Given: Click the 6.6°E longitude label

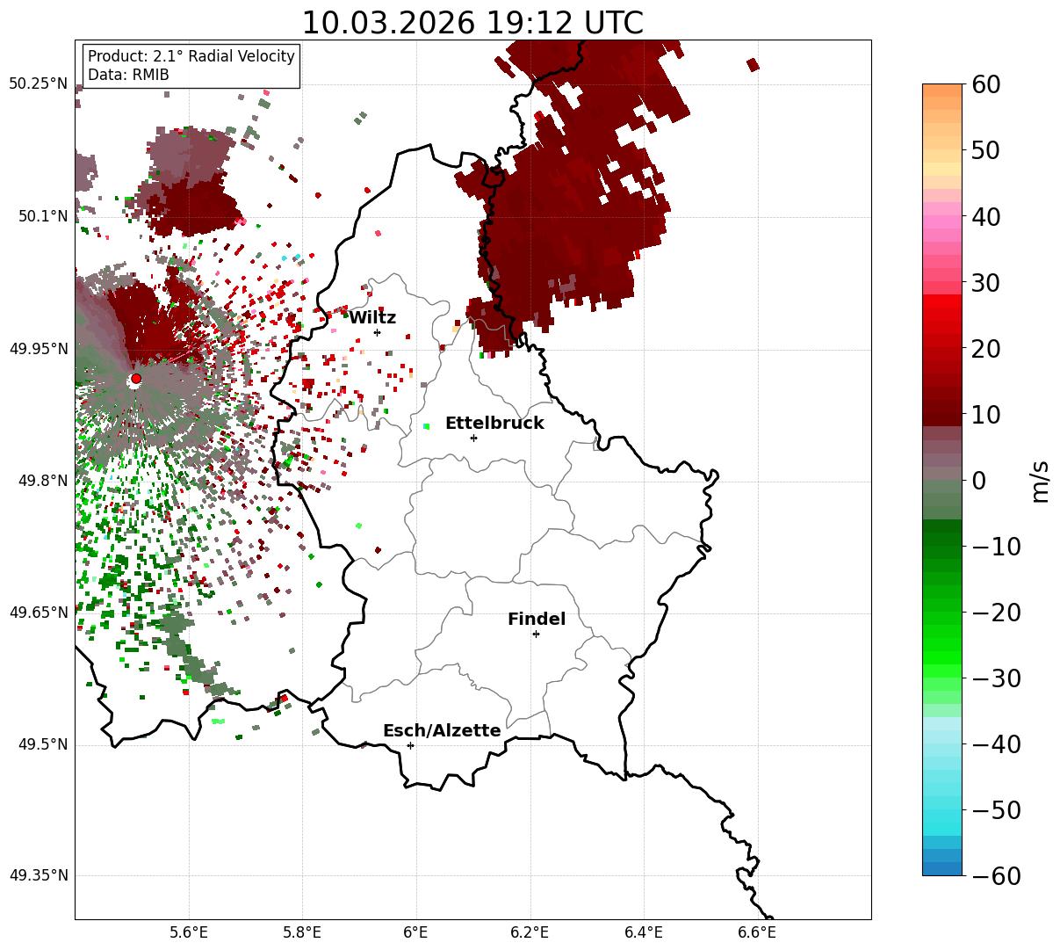Looking at the screenshot, I should [x=757, y=932].
